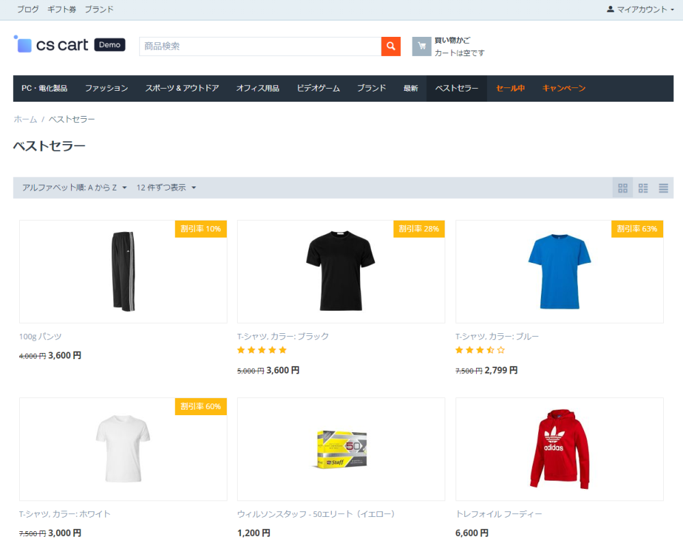Open the T-シャツ, カラー: ブルー product link
Viewport: 683px width, 551px height.
[x=497, y=337]
